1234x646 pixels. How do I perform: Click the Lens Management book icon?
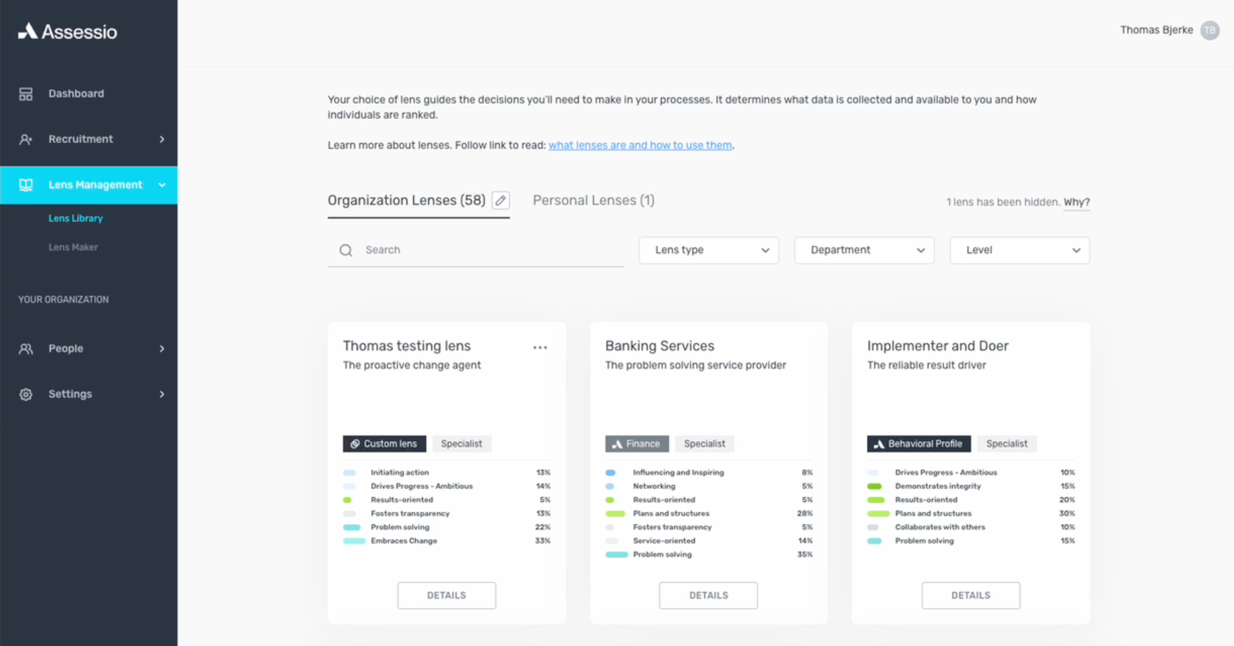point(26,185)
